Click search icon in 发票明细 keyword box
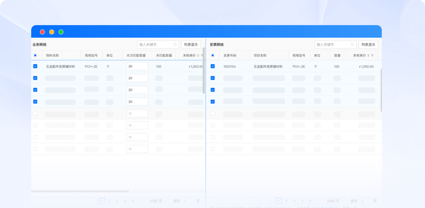 pos(353,45)
